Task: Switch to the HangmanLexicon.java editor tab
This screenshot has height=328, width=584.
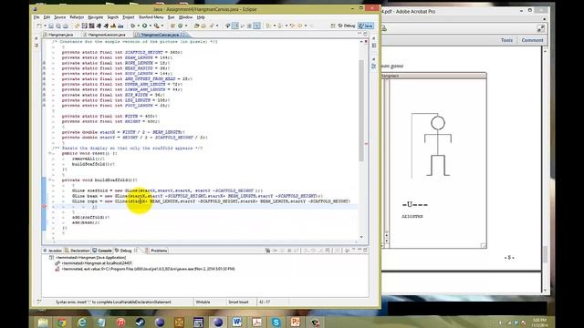Action: coord(106,35)
